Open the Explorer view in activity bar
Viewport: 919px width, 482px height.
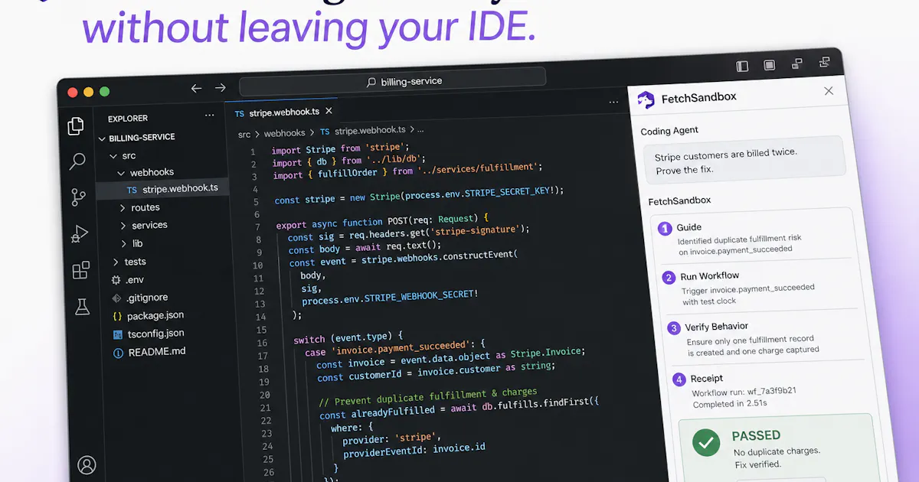pyautogui.click(x=76, y=126)
